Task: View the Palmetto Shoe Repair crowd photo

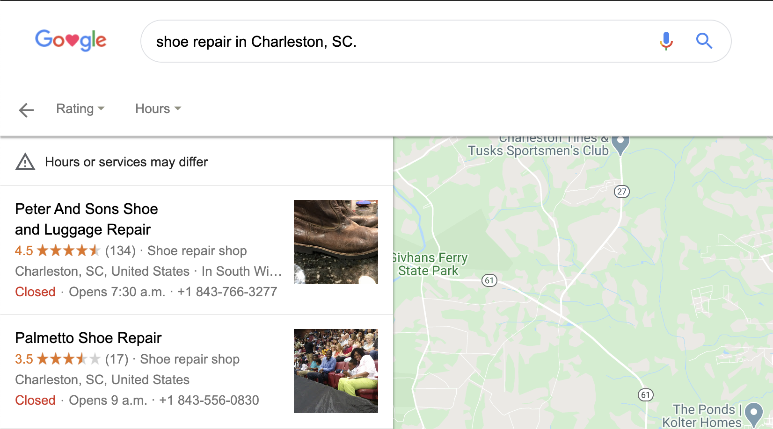Action: tap(336, 371)
